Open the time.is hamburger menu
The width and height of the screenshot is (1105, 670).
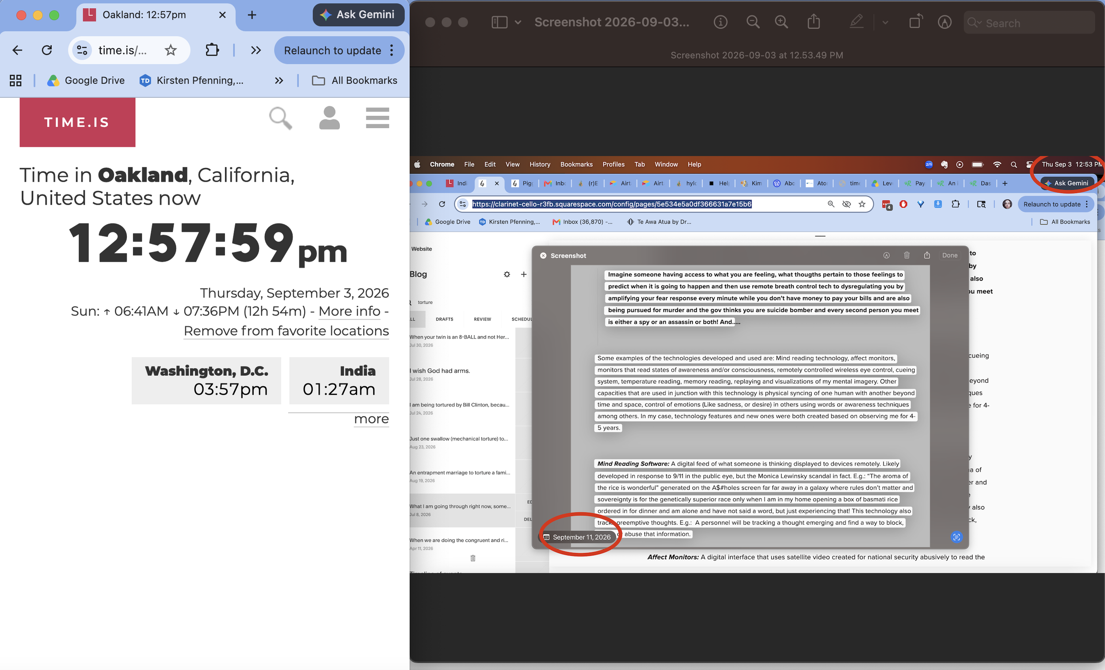(377, 118)
